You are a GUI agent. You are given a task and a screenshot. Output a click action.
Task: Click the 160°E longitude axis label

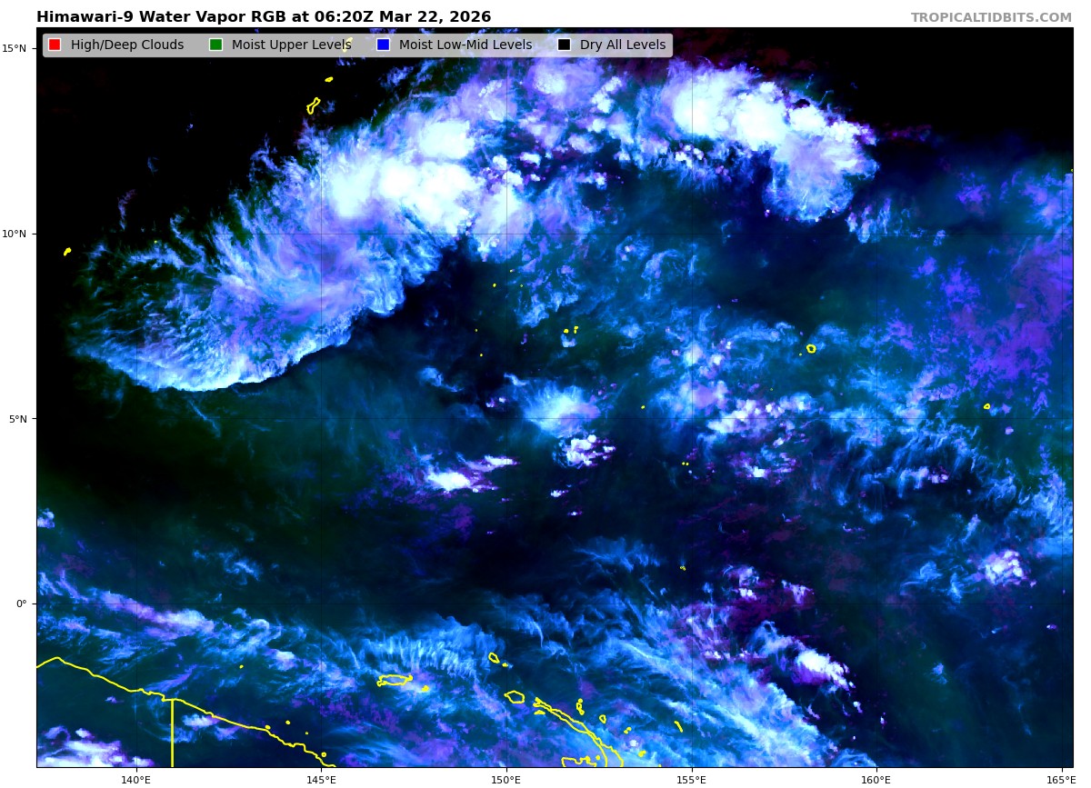[x=876, y=779]
